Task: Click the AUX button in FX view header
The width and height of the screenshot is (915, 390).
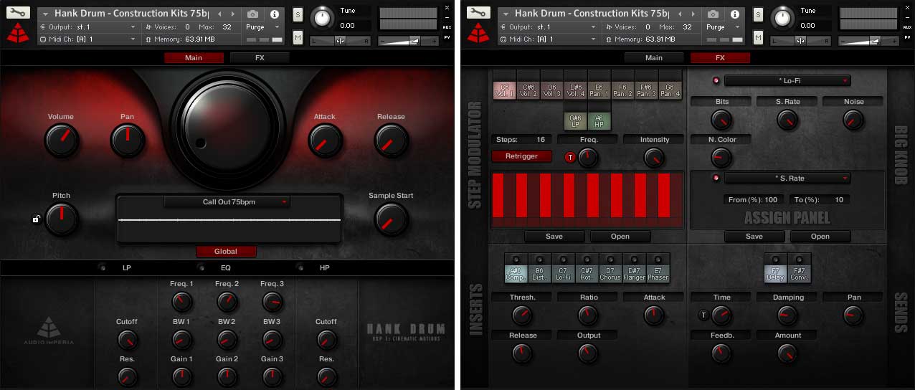Action: tap(907, 27)
